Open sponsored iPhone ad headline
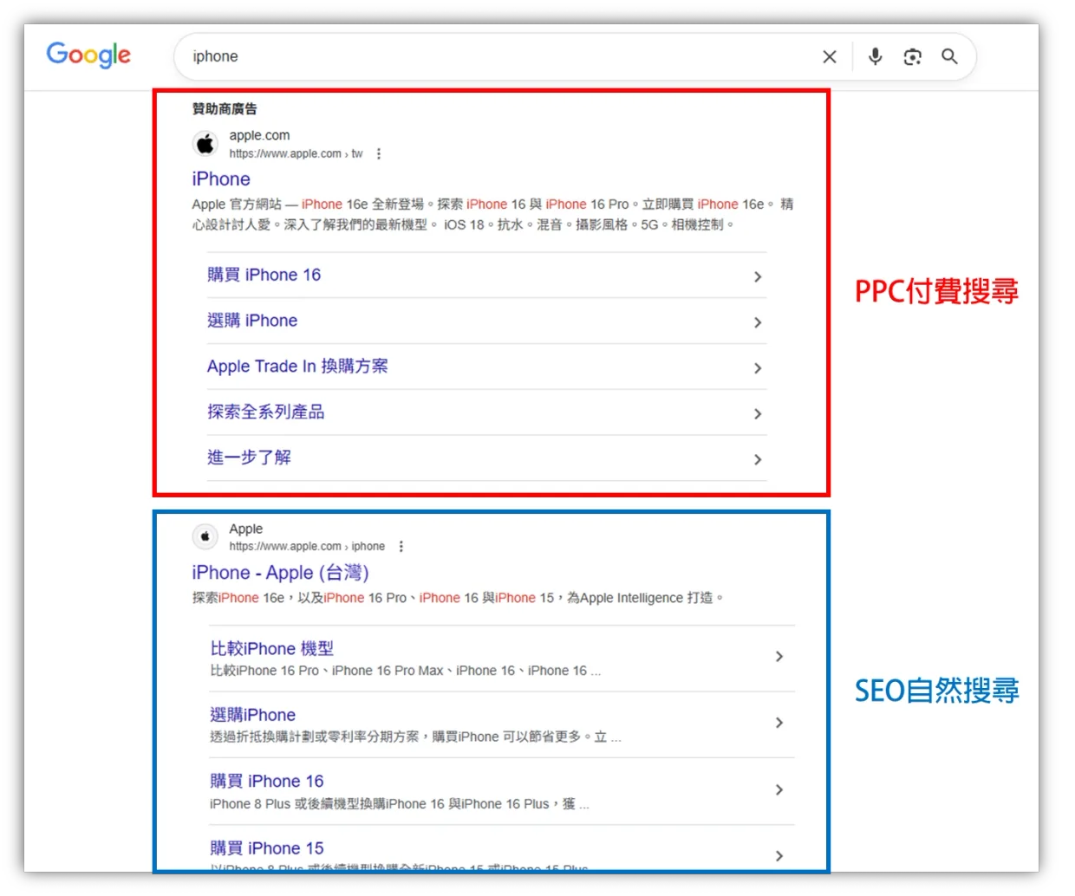 click(x=221, y=179)
